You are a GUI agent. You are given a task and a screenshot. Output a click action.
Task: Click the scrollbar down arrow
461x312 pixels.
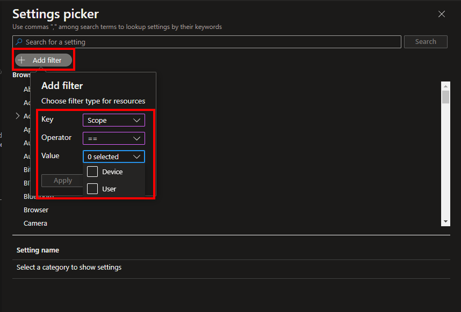(x=445, y=221)
